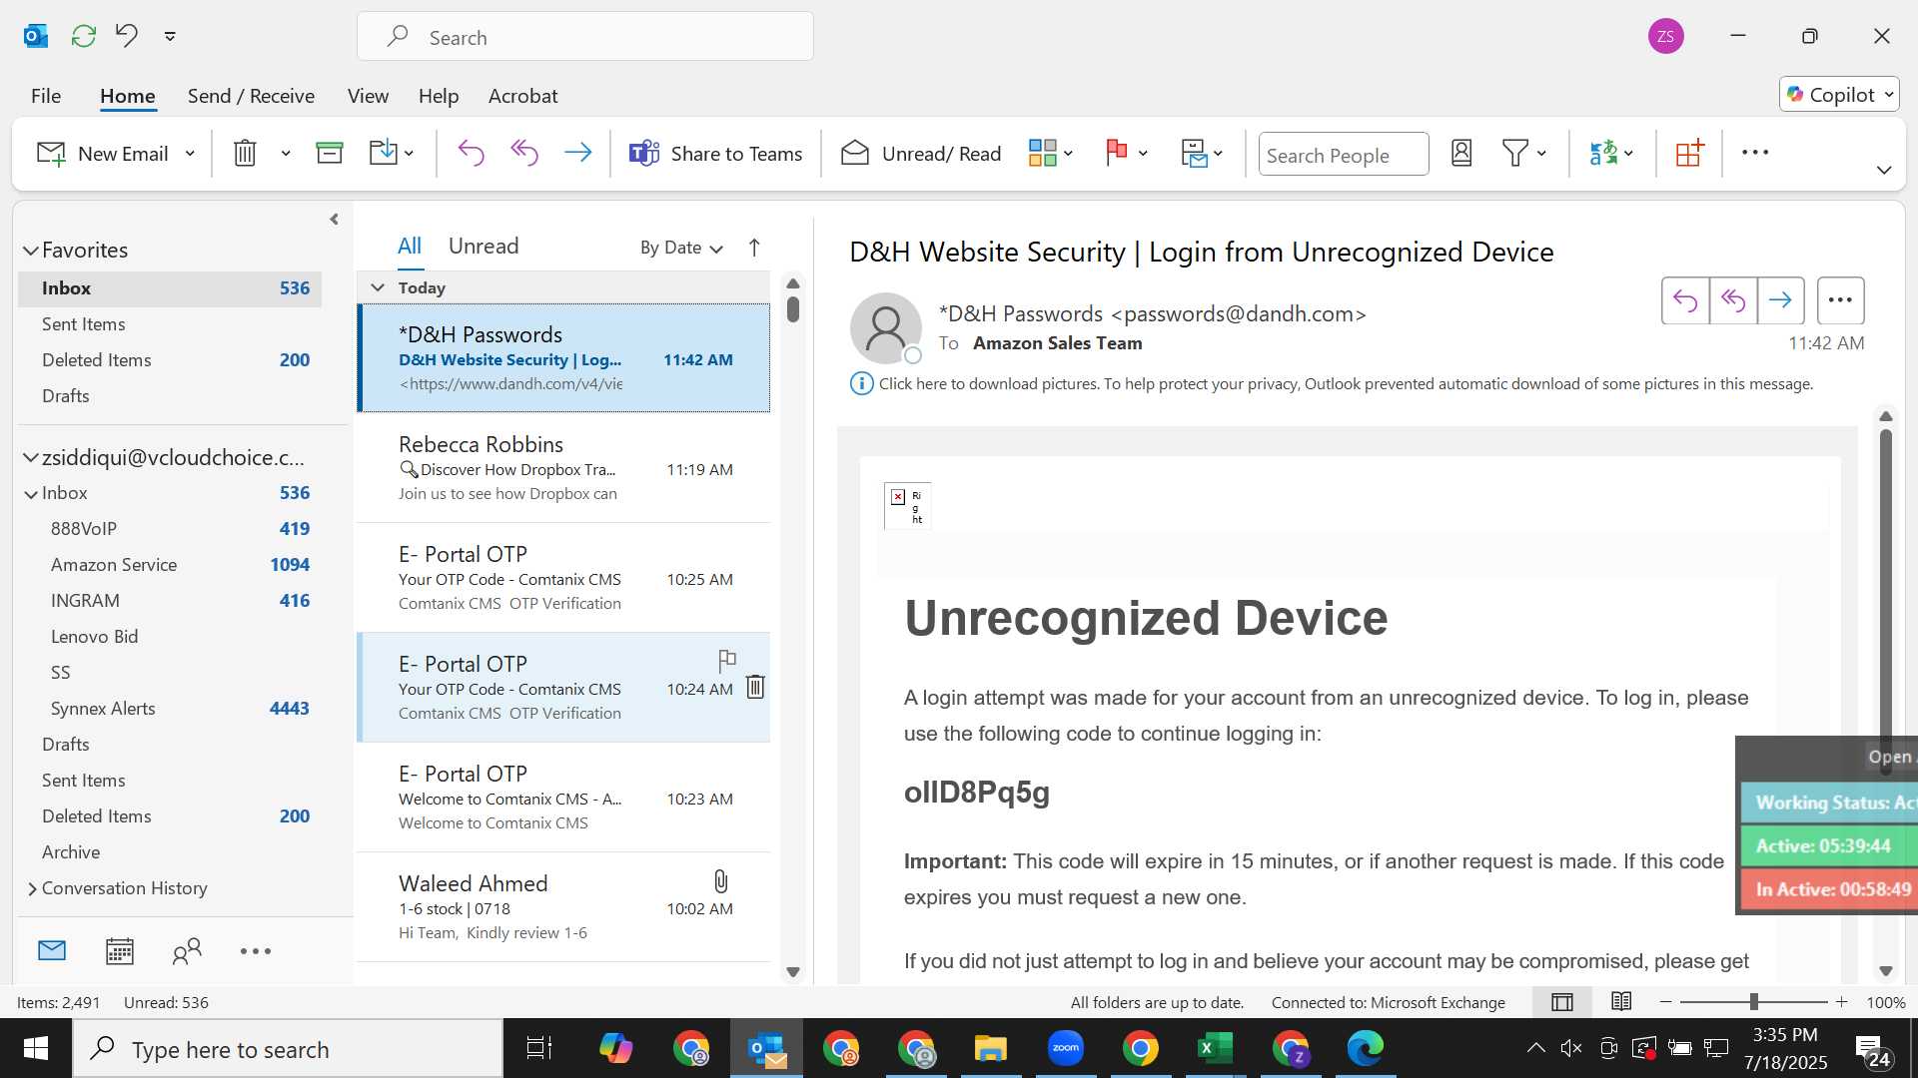Image resolution: width=1918 pixels, height=1078 pixels.
Task: Open the View tab
Action: point(368,96)
